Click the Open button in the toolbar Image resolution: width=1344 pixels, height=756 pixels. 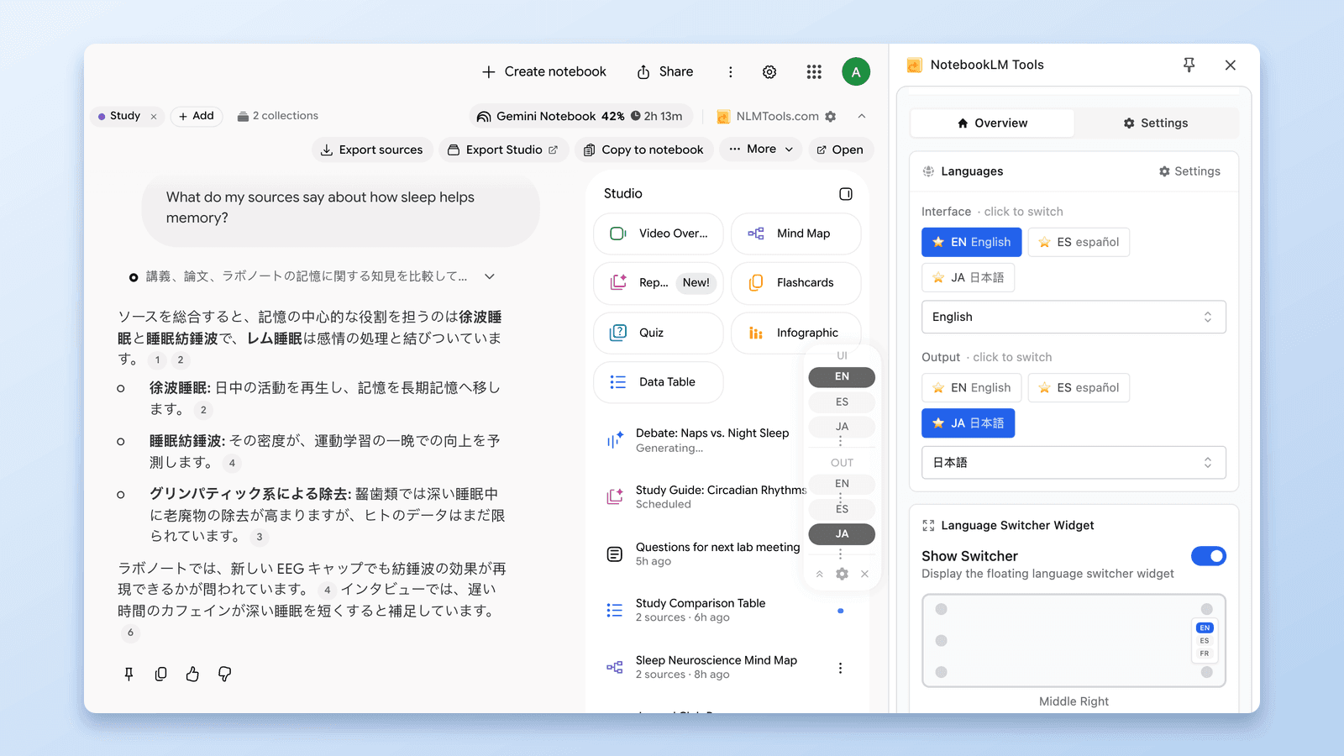pyautogui.click(x=841, y=150)
